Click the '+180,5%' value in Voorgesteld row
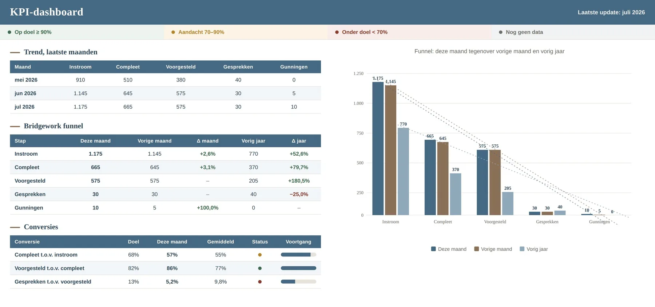This screenshot has width=655, height=307. point(299,181)
